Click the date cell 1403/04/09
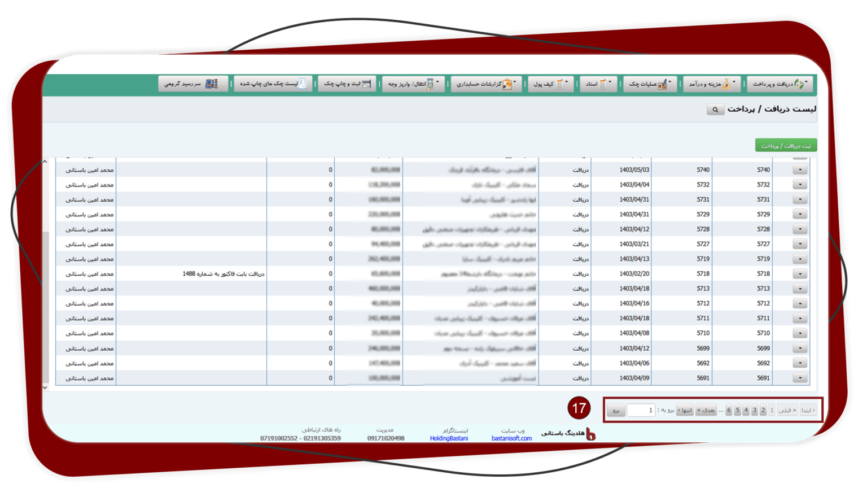The width and height of the screenshot is (867, 488). point(634,378)
